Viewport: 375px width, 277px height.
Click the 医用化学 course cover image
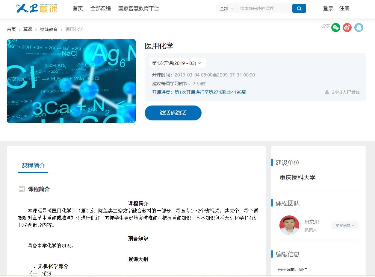coord(71,81)
